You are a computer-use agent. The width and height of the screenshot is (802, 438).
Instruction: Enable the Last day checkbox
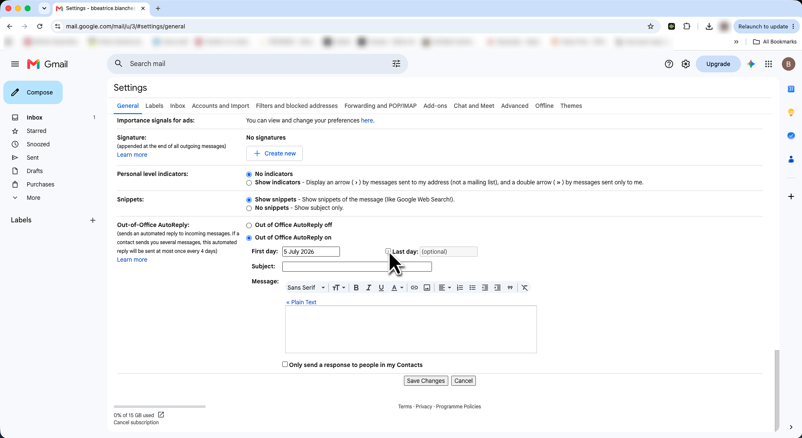point(388,251)
